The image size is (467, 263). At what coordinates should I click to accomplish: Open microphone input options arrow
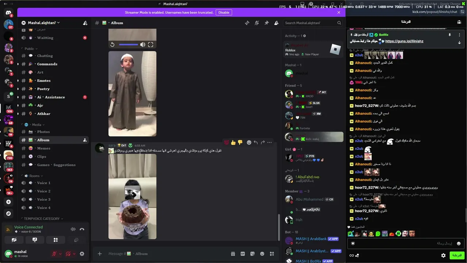60,254
